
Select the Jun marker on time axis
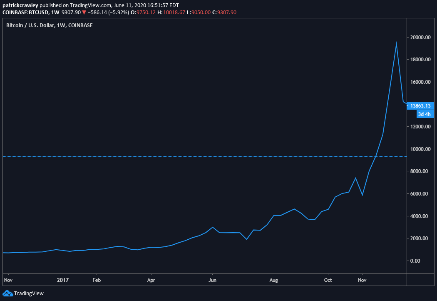coord(212,280)
